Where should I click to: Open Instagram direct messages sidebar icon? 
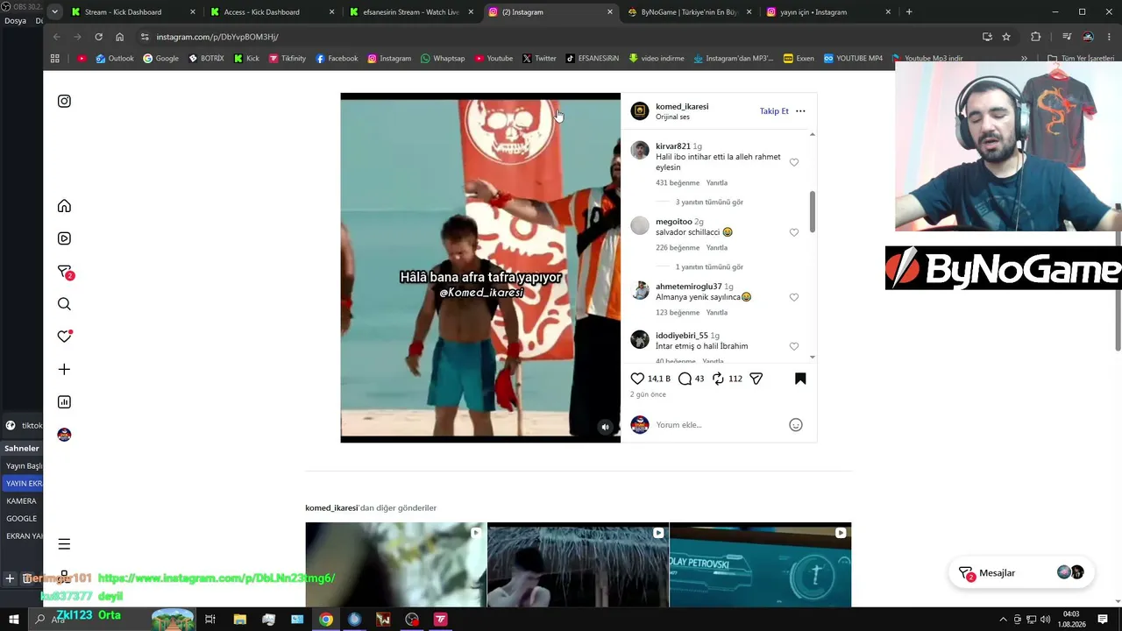tap(65, 272)
